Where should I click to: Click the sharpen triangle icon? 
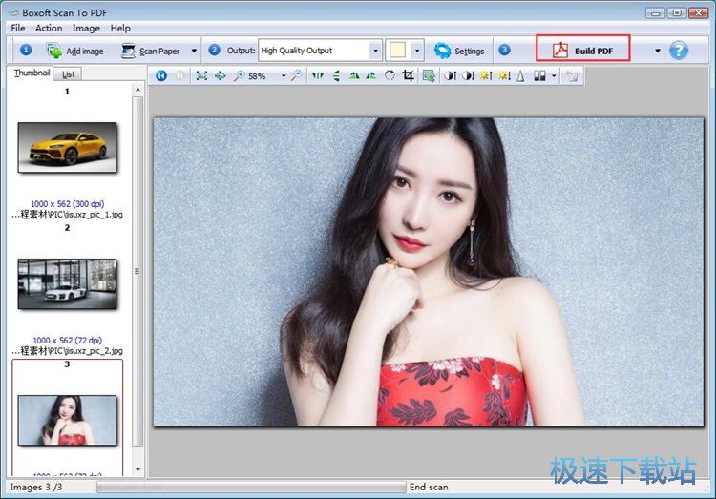(x=520, y=75)
